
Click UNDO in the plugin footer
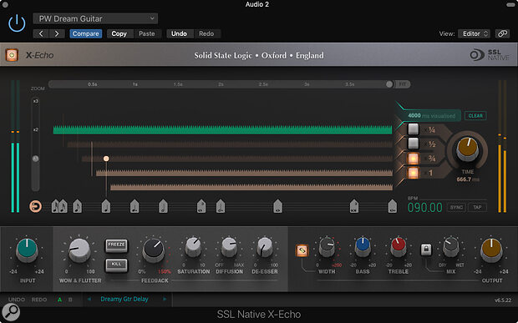click(x=17, y=300)
